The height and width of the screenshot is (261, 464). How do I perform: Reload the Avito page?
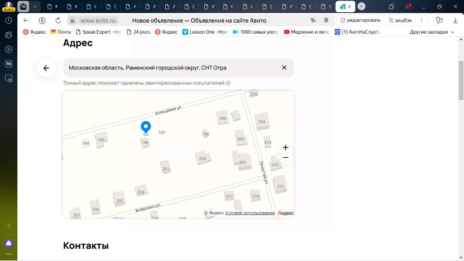58,20
